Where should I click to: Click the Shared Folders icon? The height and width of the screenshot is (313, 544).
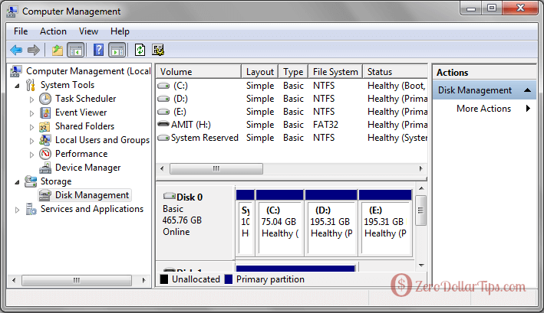click(x=45, y=126)
